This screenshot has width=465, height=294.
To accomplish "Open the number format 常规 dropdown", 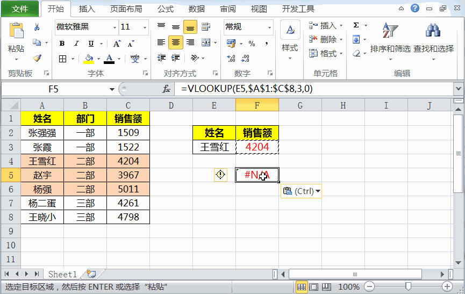I will click(269, 27).
